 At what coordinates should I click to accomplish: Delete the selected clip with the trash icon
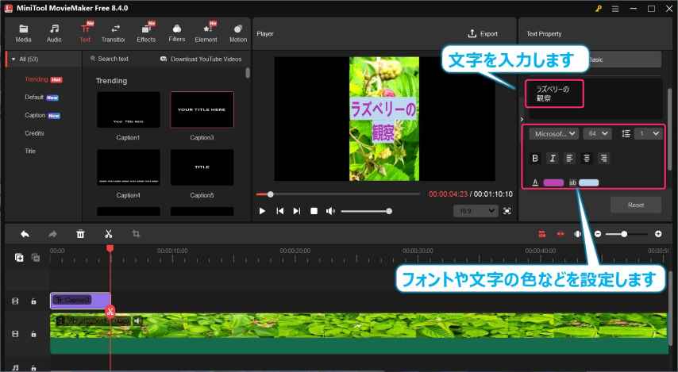80,234
